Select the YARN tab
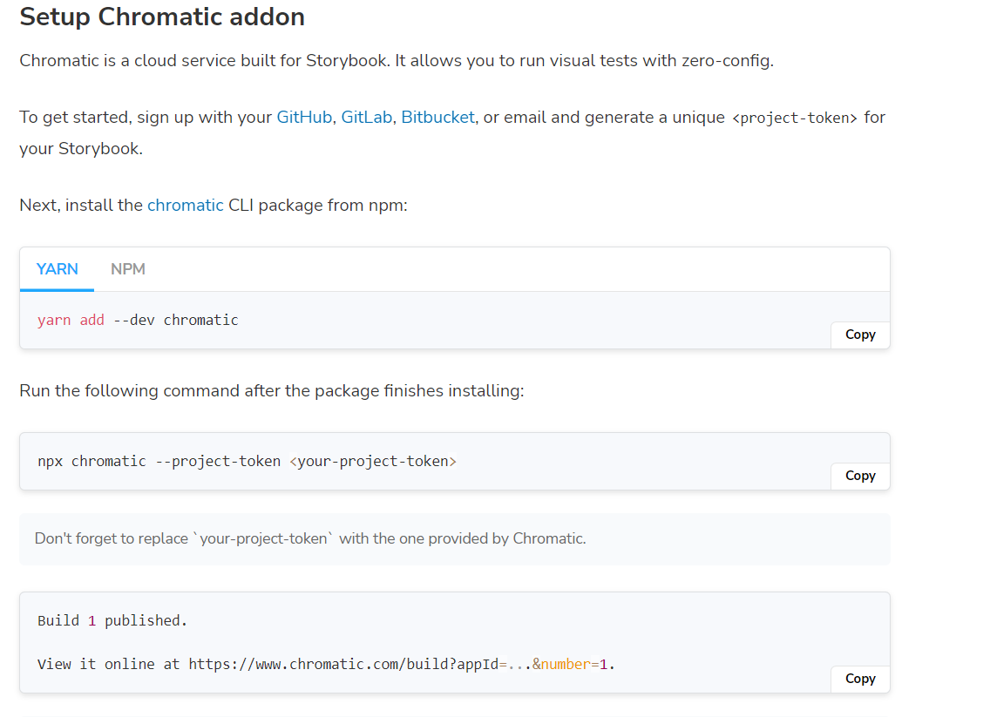This screenshot has height=717, width=990. pos(58,269)
